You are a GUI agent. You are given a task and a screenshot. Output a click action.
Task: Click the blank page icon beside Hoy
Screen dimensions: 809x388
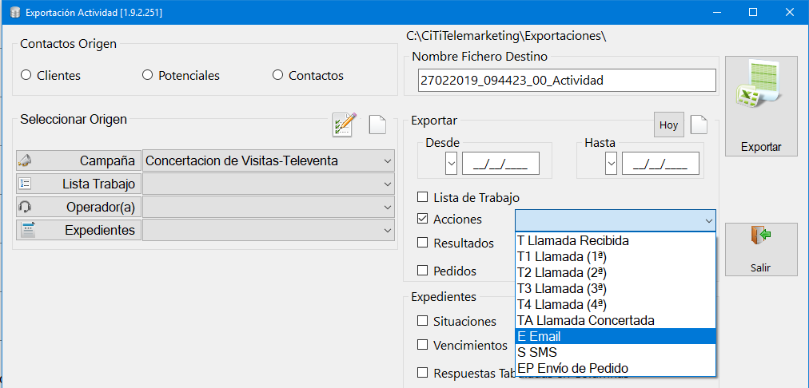click(x=699, y=125)
